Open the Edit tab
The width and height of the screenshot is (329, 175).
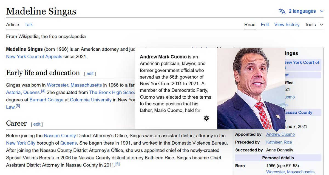(x=265, y=25)
